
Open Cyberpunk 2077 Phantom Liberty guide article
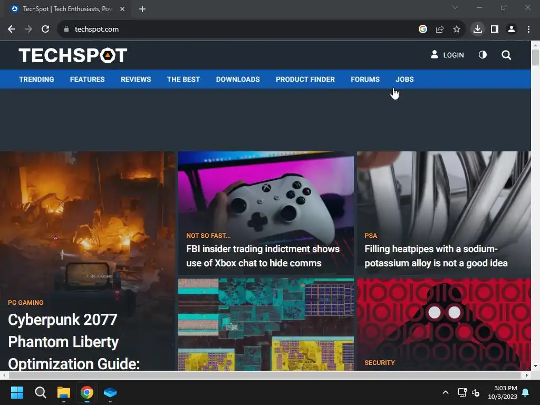(x=74, y=341)
